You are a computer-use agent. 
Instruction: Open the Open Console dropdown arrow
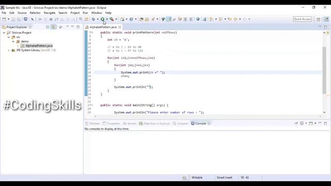coord(315,123)
